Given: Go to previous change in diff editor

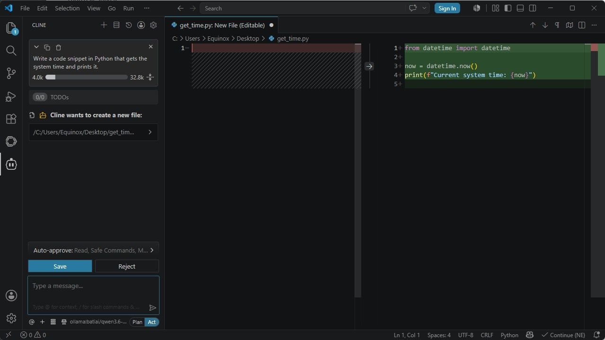Looking at the screenshot, I should coord(533,25).
